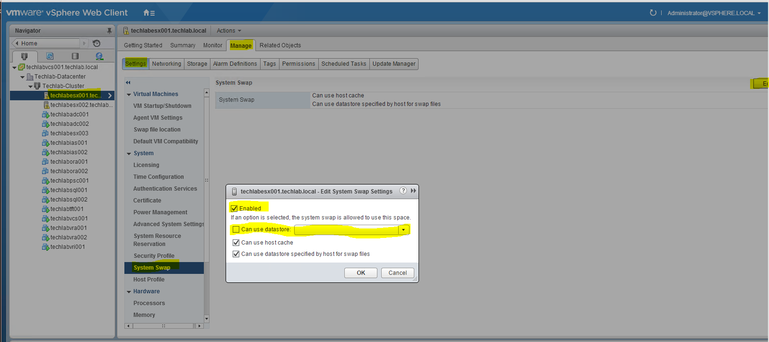Collapse the Techlab-Datacenter node
The image size is (769, 342).
pyautogui.click(x=22, y=77)
